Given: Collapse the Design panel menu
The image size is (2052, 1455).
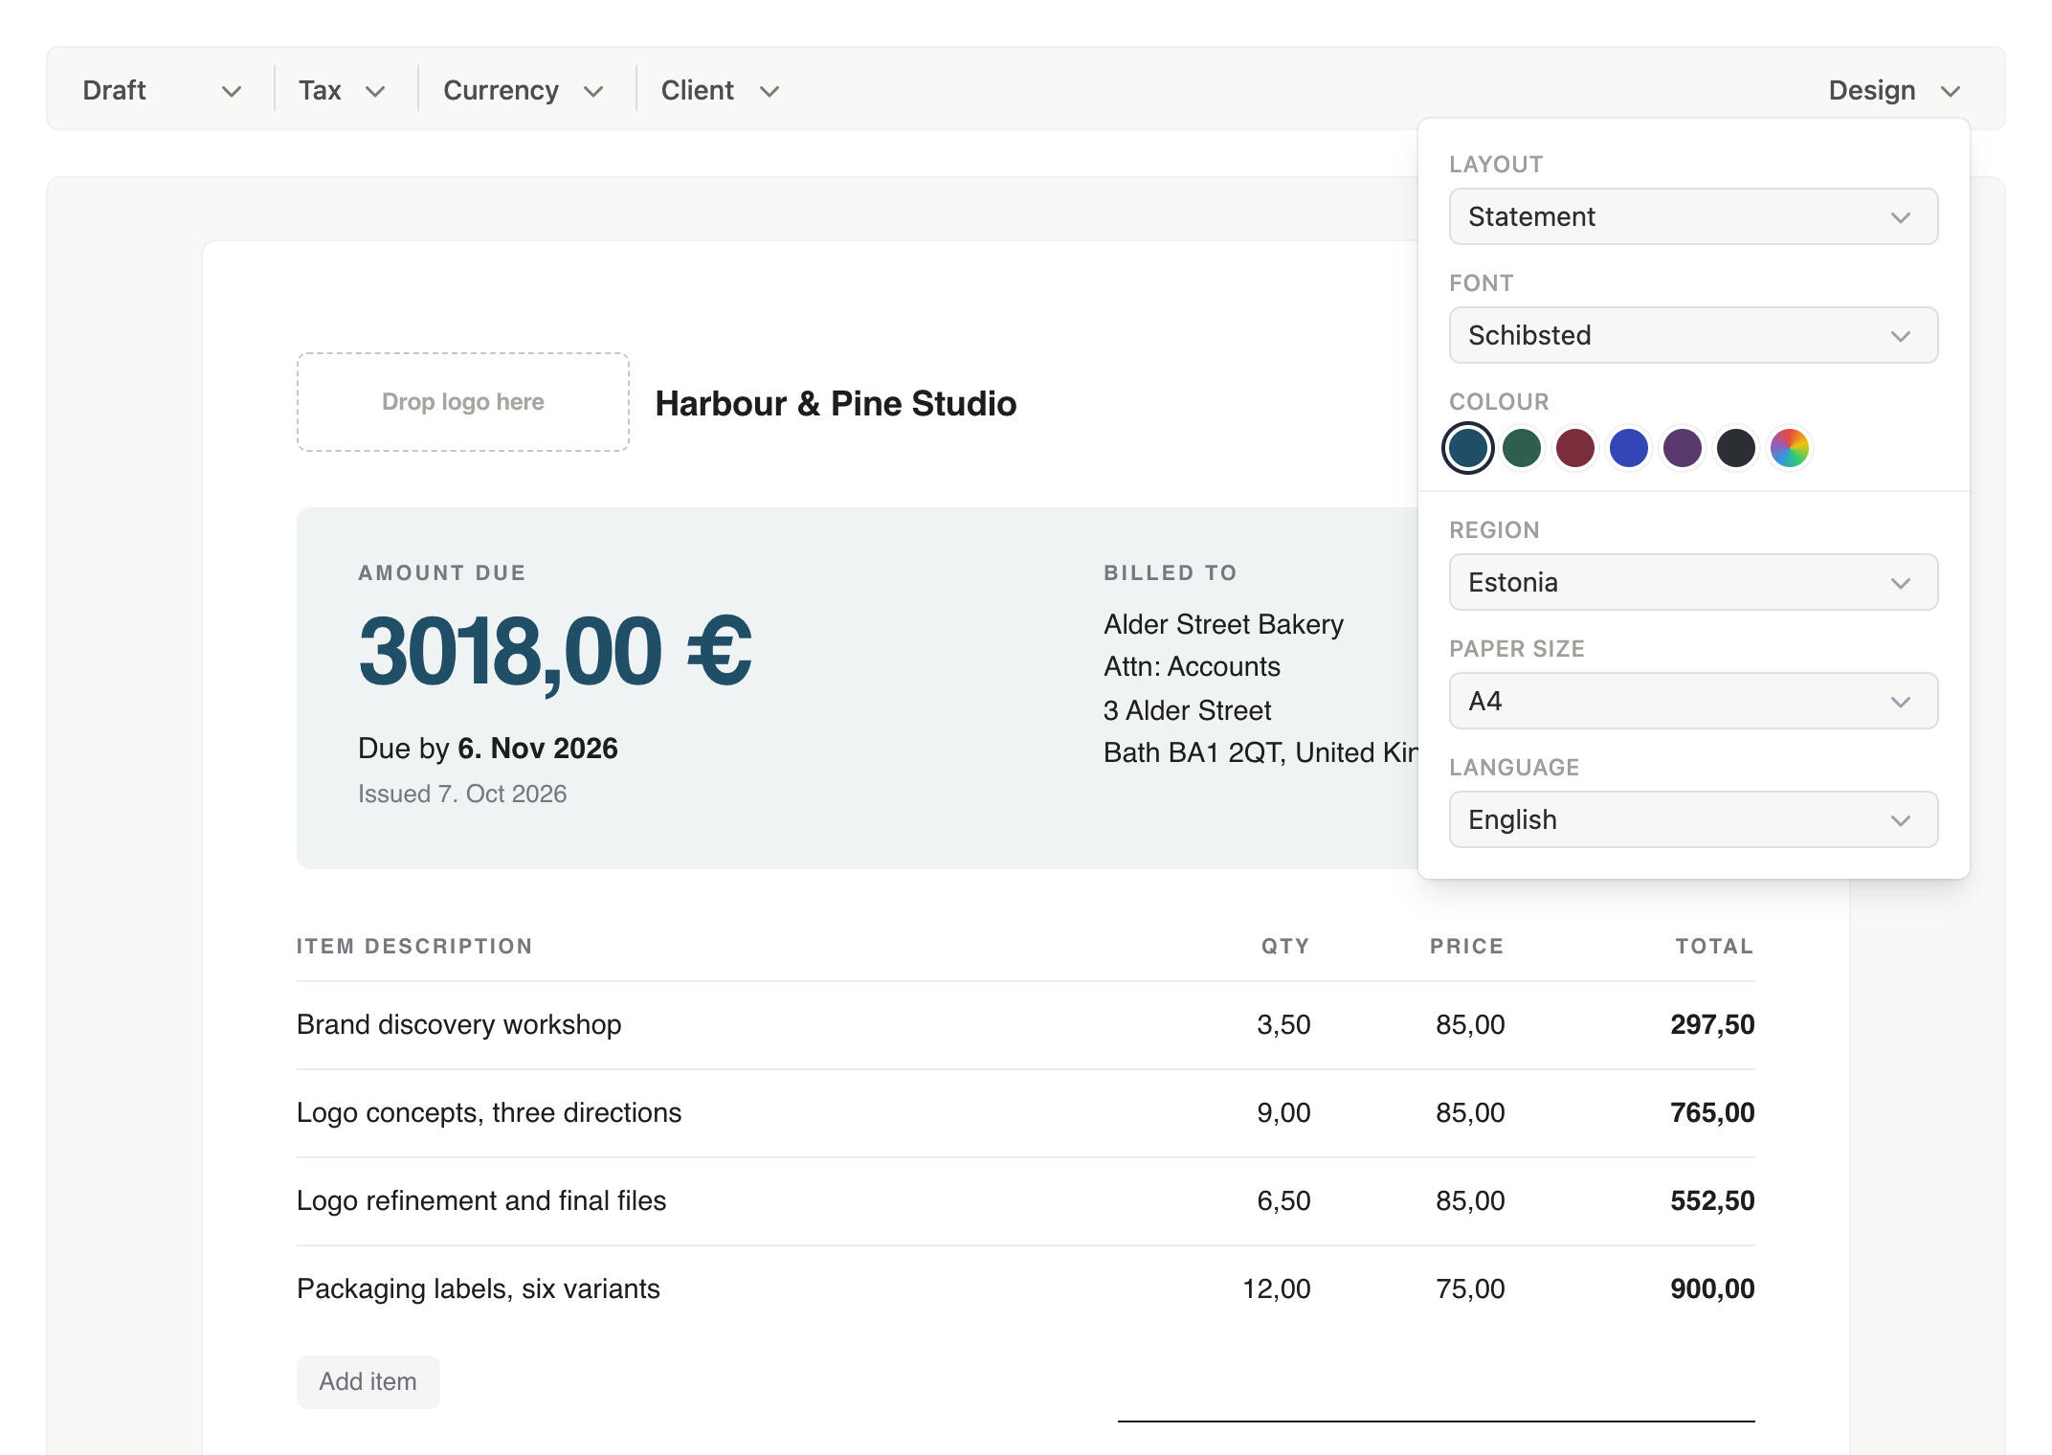Looking at the screenshot, I should pyautogui.click(x=1895, y=90).
